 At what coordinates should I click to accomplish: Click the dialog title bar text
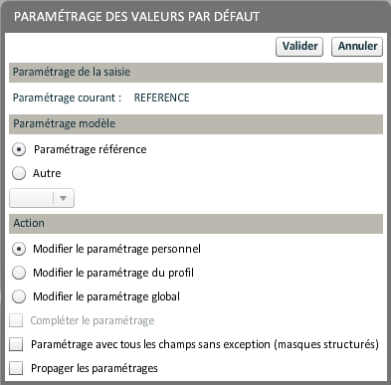136,17
